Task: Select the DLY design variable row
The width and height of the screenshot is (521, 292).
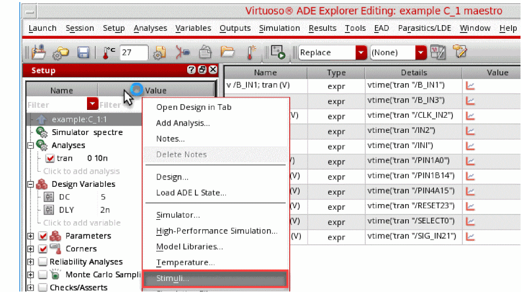Action: 84,210
